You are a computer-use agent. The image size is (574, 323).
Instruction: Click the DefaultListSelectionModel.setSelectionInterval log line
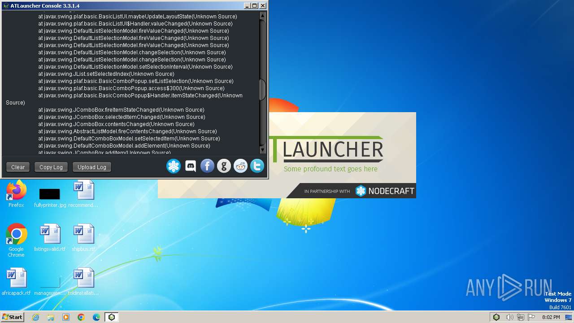click(135, 67)
